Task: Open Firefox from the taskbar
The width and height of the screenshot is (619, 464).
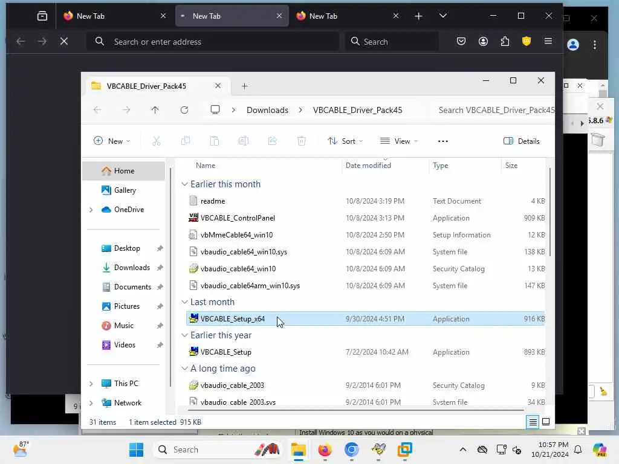Action: click(x=325, y=449)
